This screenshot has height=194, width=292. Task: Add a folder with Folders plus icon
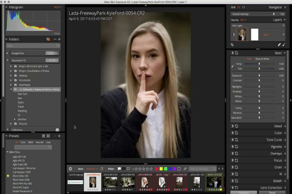pyautogui.click(x=59, y=39)
